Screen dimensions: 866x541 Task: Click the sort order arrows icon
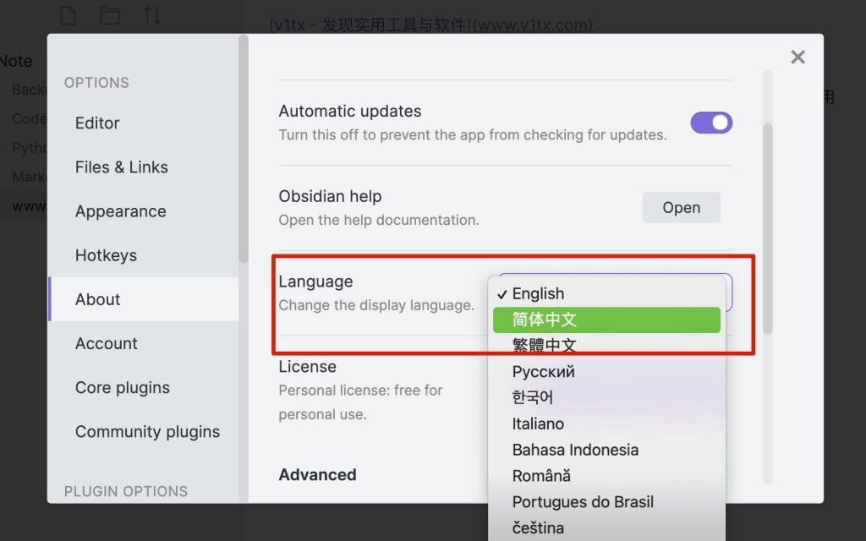point(152,15)
